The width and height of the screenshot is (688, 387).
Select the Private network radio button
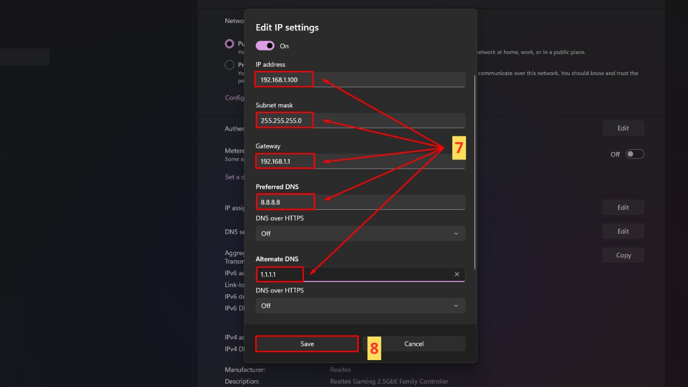coord(229,65)
